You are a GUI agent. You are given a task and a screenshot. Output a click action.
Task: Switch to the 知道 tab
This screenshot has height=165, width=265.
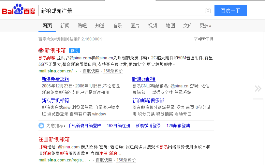tap(100, 25)
